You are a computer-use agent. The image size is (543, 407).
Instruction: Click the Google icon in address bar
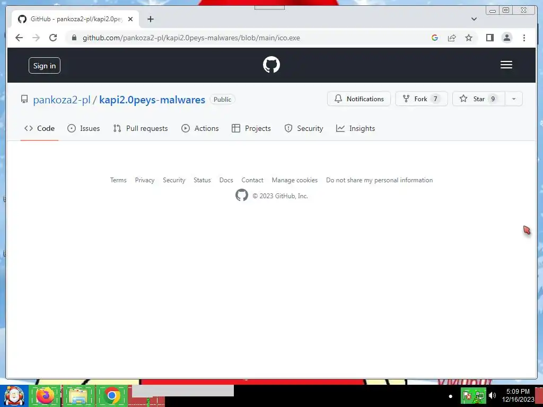coord(435,38)
